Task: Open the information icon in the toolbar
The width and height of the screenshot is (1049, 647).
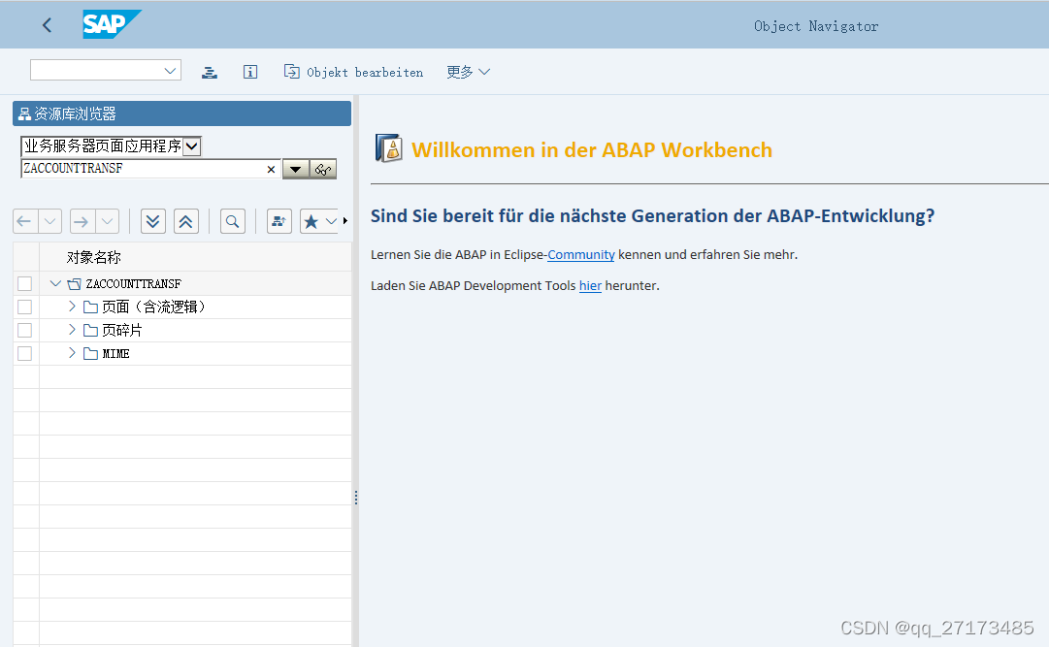Action: (250, 72)
